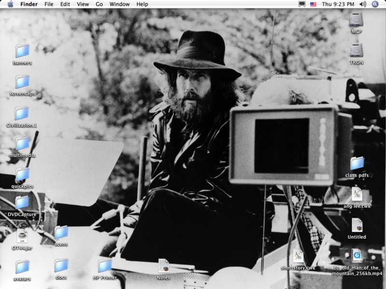Select the class pdfs folder
This screenshot has width=386, height=289.
tap(357, 163)
